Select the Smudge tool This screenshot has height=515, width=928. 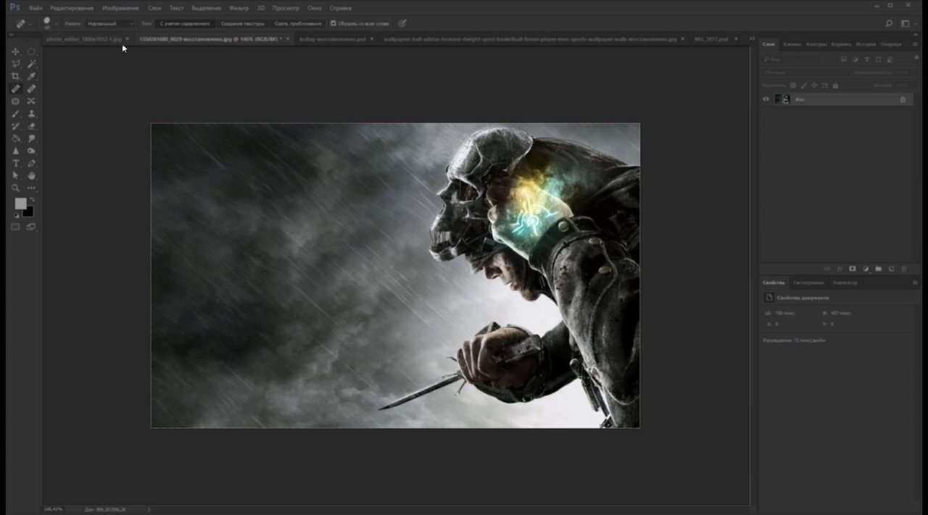pyautogui.click(x=31, y=138)
